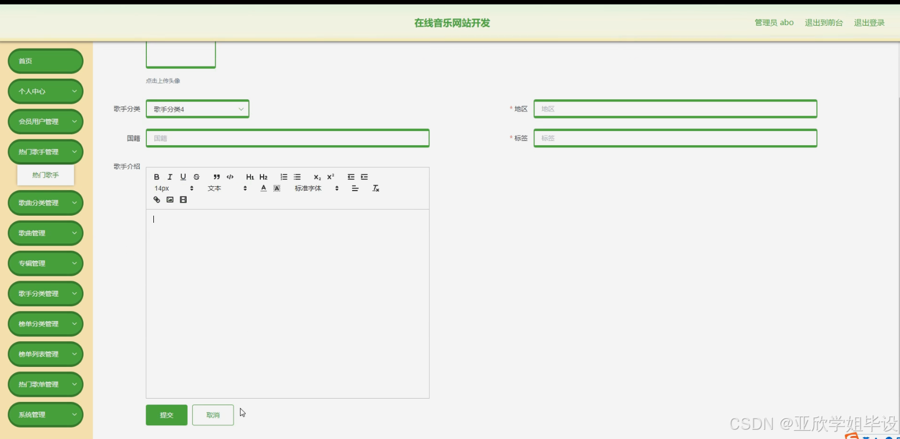Expand the 热门歌单管理 menu
900x439 pixels.
pyautogui.click(x=45, y=384)
